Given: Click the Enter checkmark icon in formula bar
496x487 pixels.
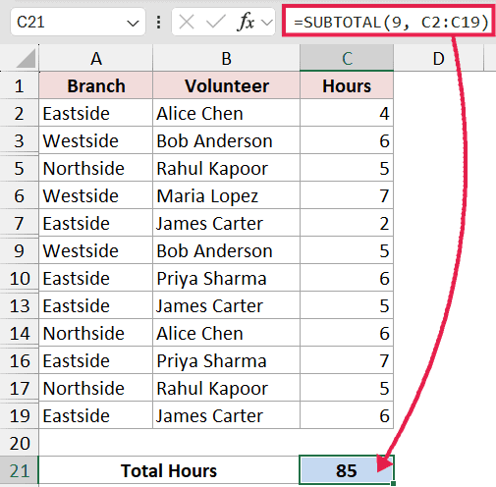Looking at the screenshot, I should point(216,23).
